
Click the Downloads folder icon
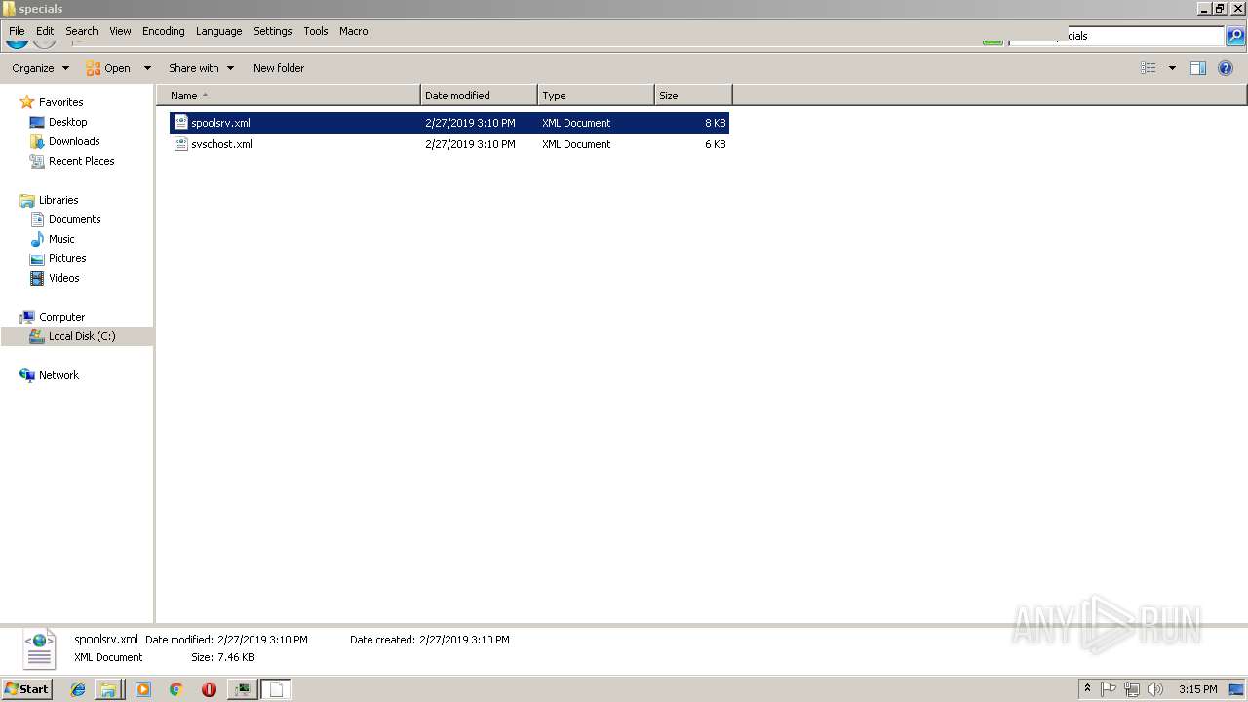pos(37,141)
